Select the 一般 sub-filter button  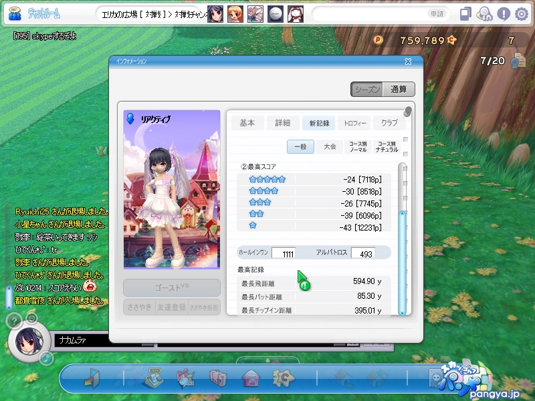(x=301, y=147)
